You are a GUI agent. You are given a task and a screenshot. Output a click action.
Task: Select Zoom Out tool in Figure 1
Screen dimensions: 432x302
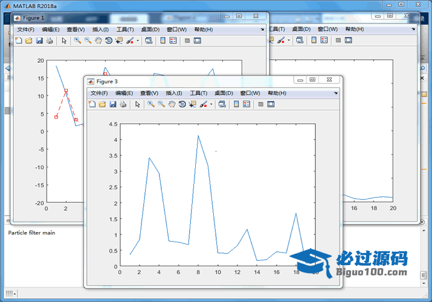click(x=88, y=40)
